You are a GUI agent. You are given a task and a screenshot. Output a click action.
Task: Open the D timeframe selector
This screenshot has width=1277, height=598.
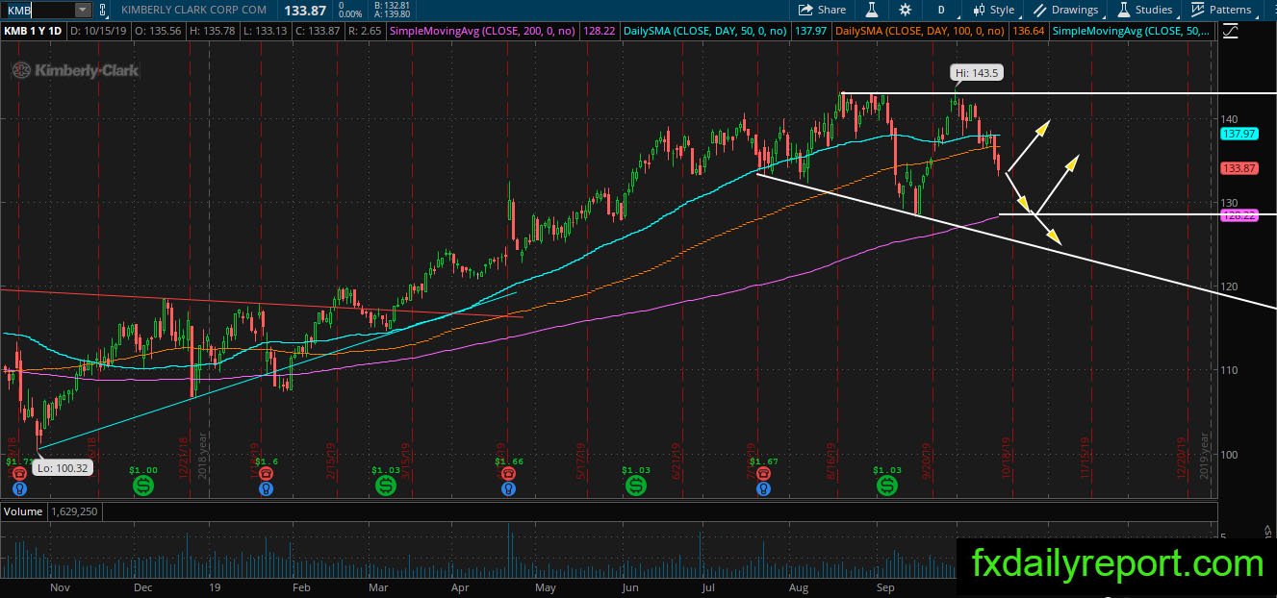pyautogui.click(x=940, y=10)
